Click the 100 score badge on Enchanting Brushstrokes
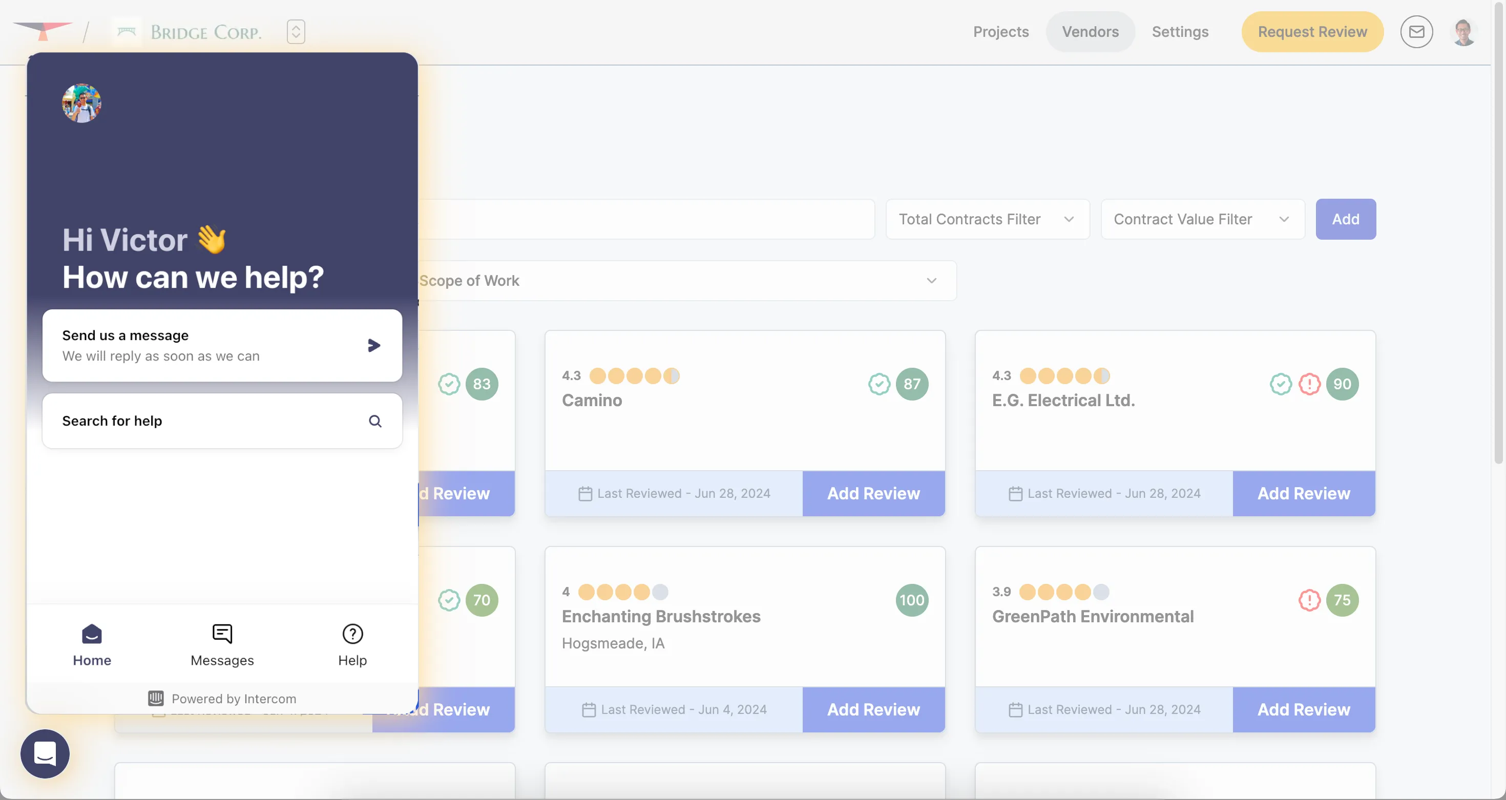Viewport: 1506px width, 800px height. pos(911,600)
